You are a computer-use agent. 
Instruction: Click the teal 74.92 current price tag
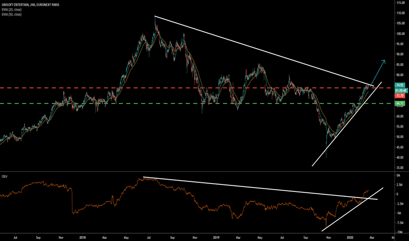coord(400,85)
